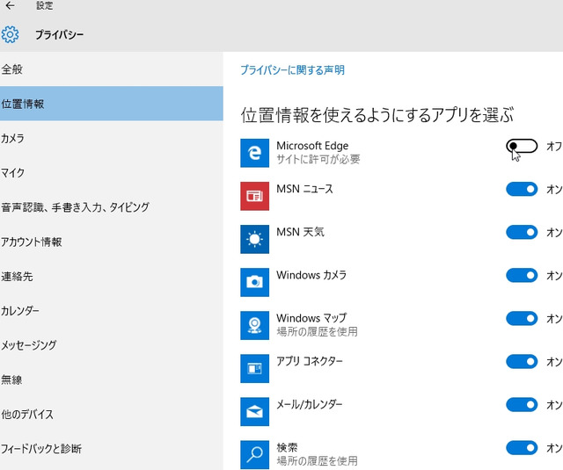
Task: Click the 位置情報を使えるようにするアプリを選ぶ heading
Action: tap(377, 115)
